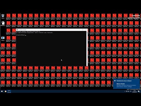141x106 pixels.
Task: Open the Windows Start menu
Action: [x=2, y=91]
